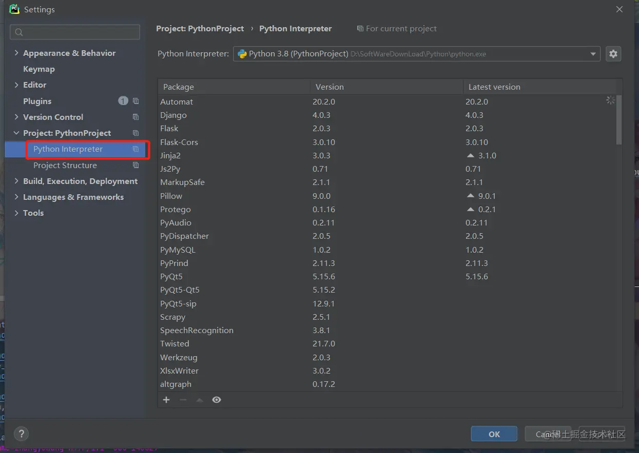The width and height of the screenshot is (639, 453).
Task: Click the settings search input field
Action: tap(75, 32)
